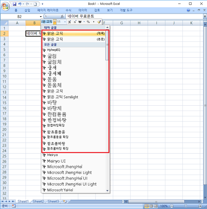Viewport: 207px width, 209px height.
Task: Open the 개발 도구 ribbon tab
Action: pyautogui.click(x=126, y=10)
